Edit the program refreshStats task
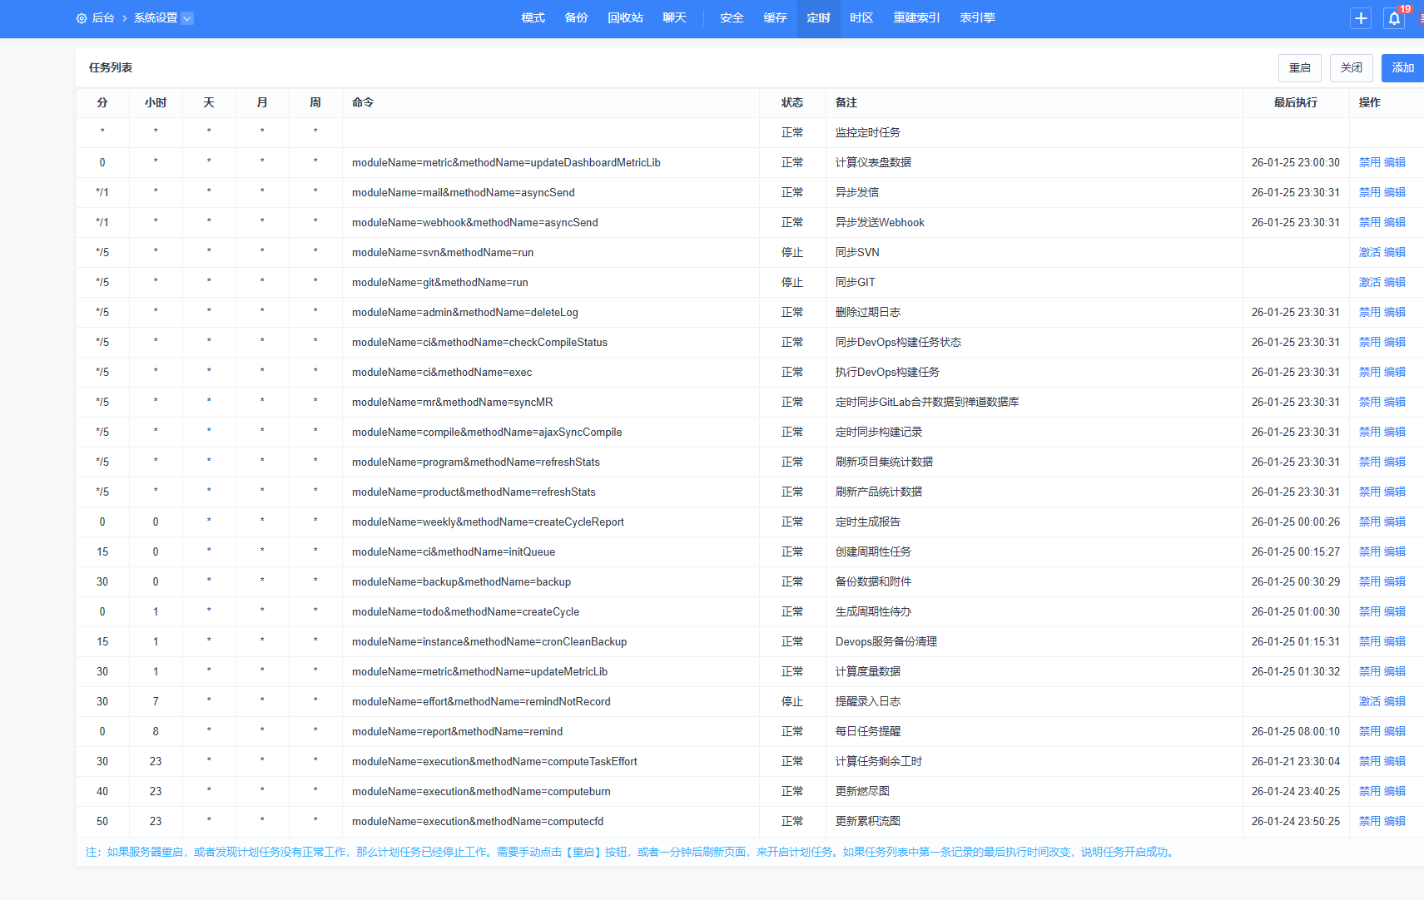 coord(1395,462)
